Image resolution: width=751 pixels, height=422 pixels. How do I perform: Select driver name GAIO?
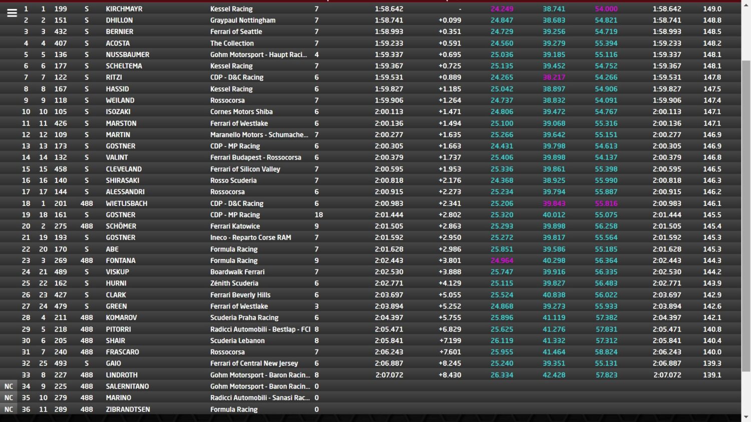pyautogui.click(x=113, y=363)
